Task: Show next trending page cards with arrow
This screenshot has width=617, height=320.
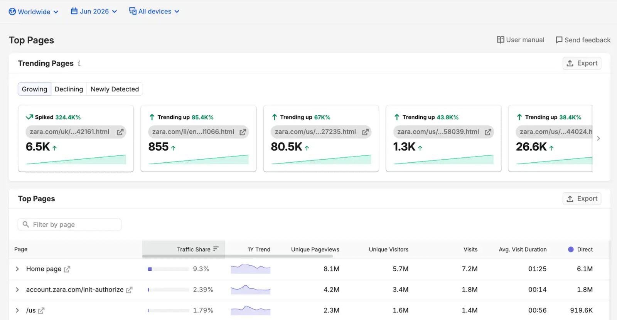Action: tap(598, 138)
